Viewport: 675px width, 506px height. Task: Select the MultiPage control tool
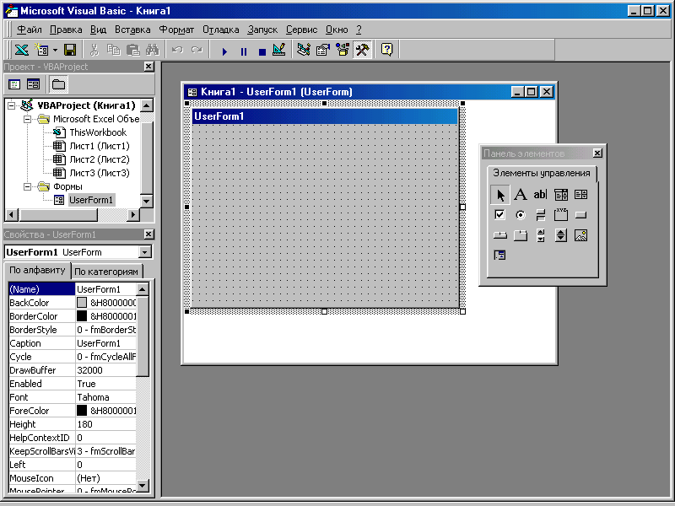coord(521,235)
